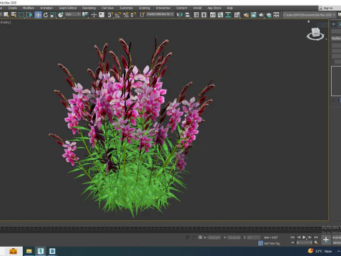This screenshot has width=341, height=256.
Task: Click Select and Manipulate crosshair icon
Action: click(94, 15)
